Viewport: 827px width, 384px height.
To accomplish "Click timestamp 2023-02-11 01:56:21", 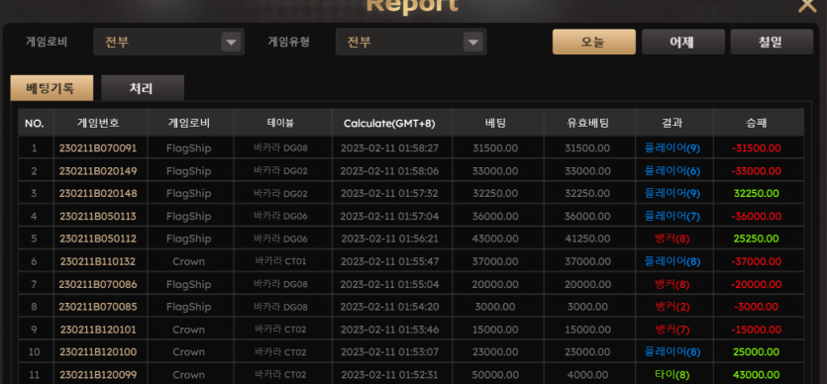I will pos(389,240).
